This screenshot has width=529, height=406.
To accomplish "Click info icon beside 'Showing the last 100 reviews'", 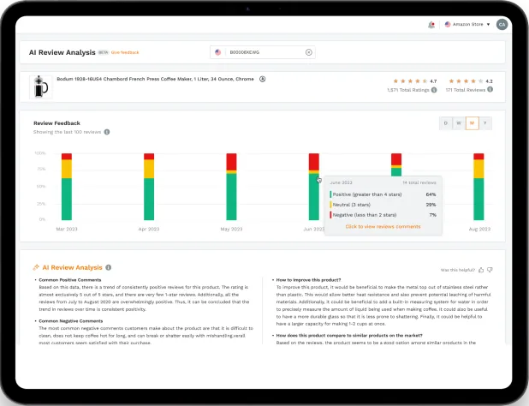I will click(105, 132).
